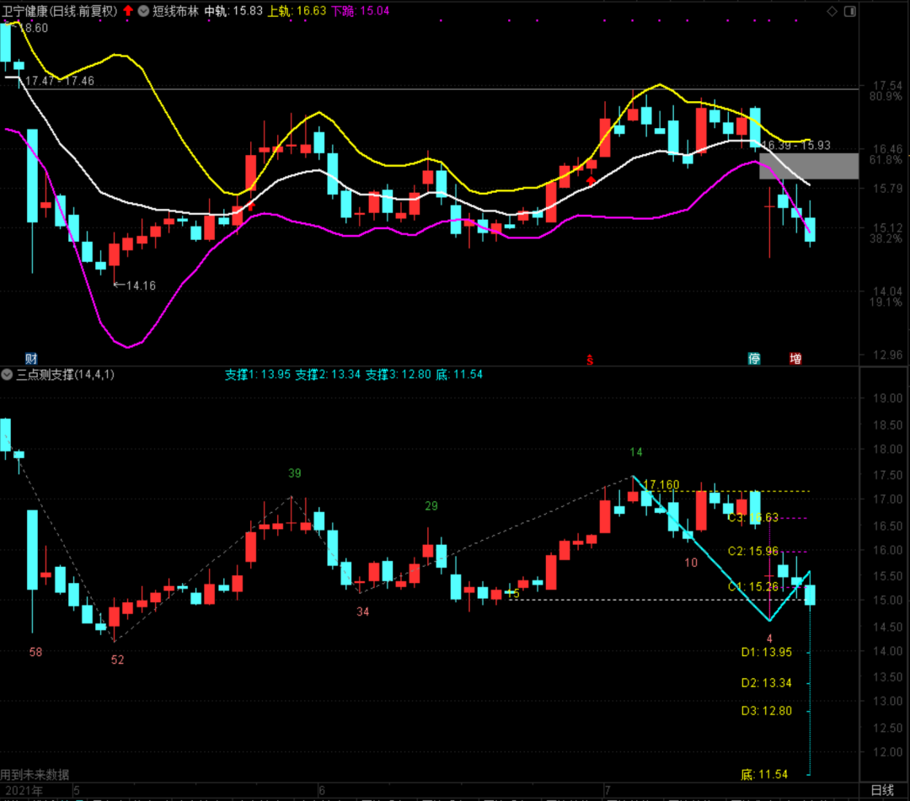Viewport: 910px width, 801px height.
Task: Click the 增 marker on the time axis
Action: click(x=795, y=359)
